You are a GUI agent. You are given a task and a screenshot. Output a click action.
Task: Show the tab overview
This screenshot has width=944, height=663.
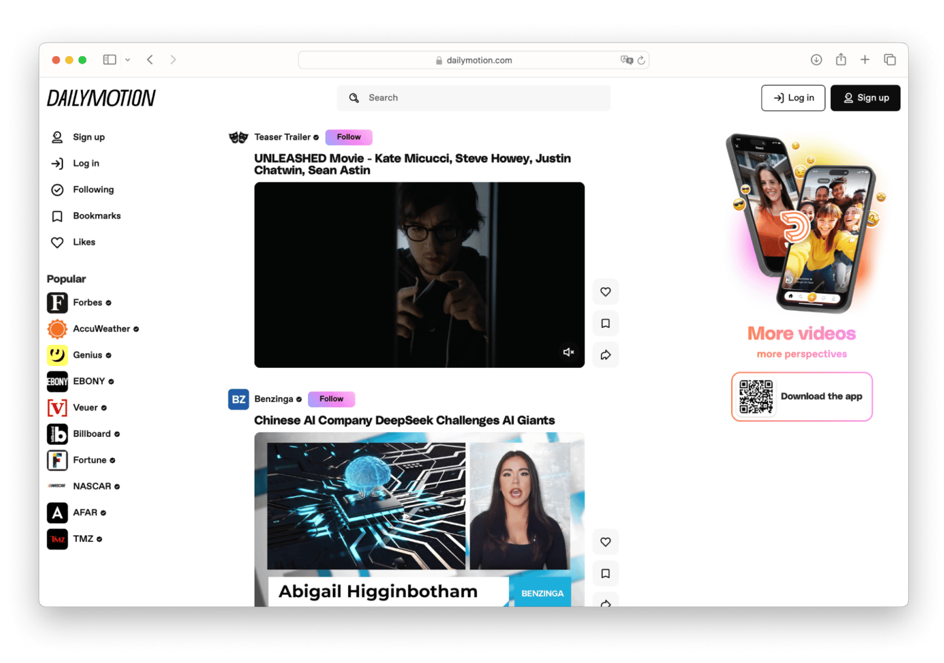click(x=890, y=60)
